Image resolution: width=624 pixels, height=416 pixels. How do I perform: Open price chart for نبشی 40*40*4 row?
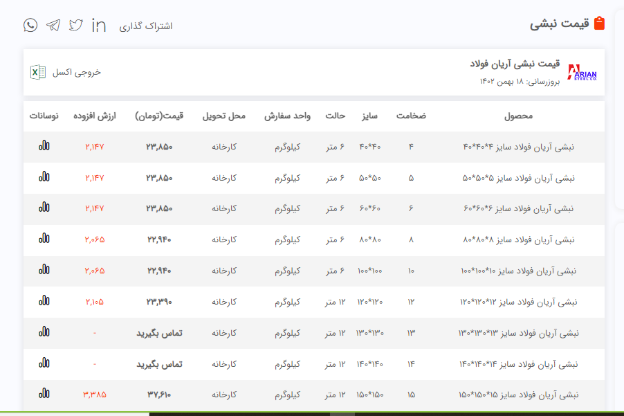coord(44,146)
